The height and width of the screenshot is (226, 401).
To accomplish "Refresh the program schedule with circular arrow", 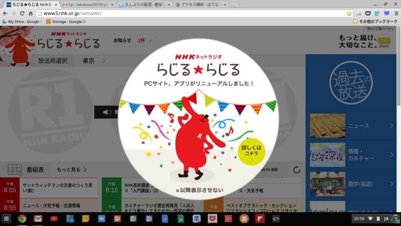I will [297, 170].
